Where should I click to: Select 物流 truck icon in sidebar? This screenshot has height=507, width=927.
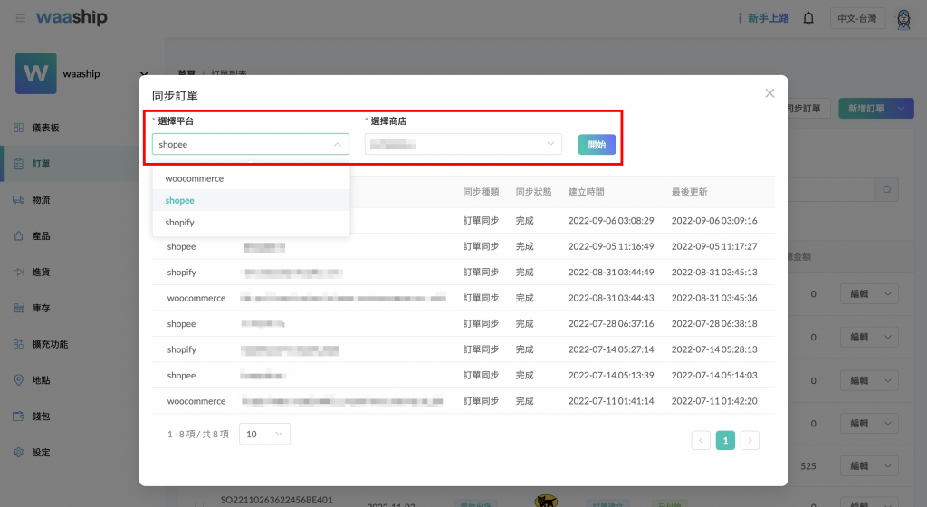click(20, 200)
